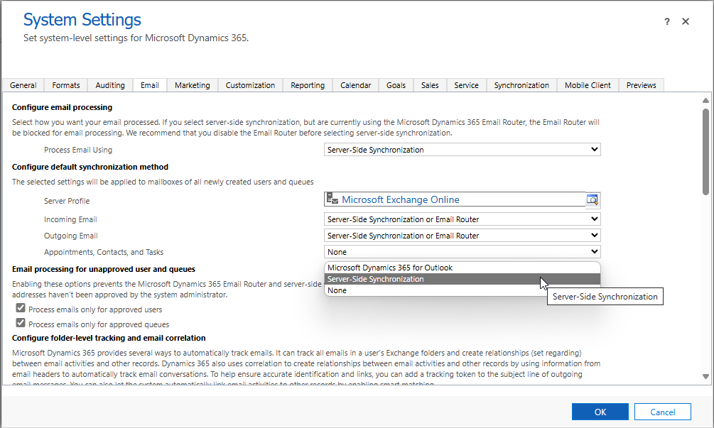
Task: Switch to the Formats tab
Action: 66,85
